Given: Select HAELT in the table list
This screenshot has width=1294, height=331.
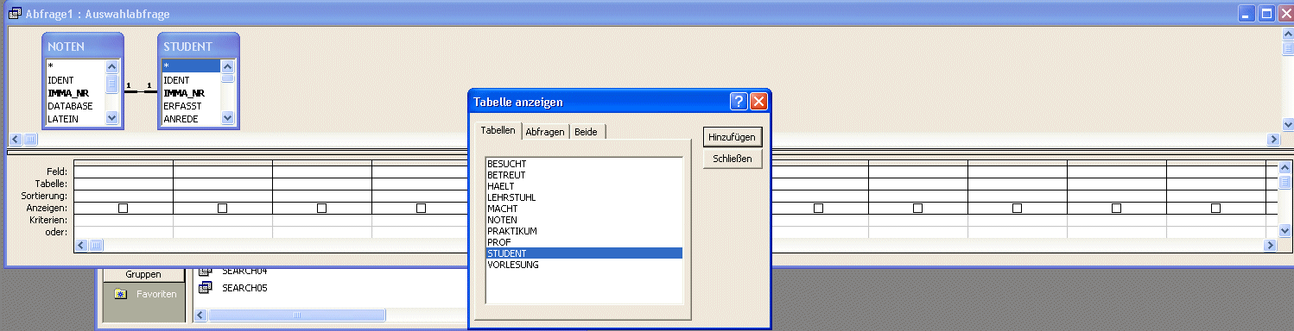Looking at the screenshot, I should 584,186.
